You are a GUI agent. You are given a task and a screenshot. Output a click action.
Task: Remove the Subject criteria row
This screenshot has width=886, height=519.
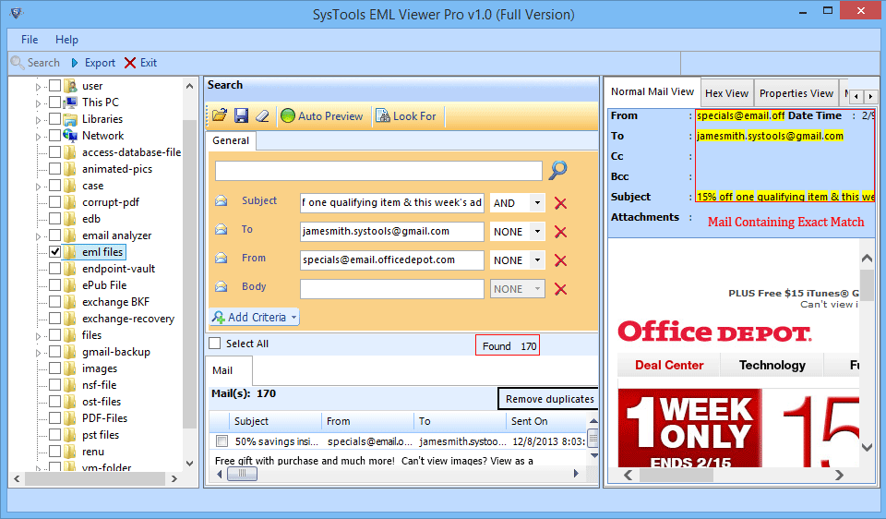pyautogui.click(x=560, y=203)
